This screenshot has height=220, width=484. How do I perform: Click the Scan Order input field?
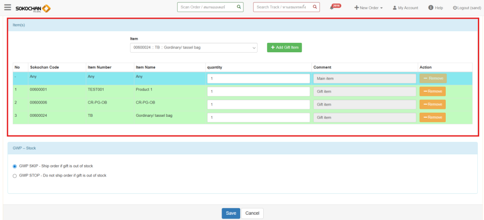tap(207, 7)
